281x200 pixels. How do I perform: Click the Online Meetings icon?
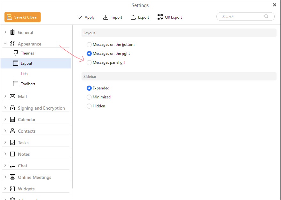pos(12,177)
